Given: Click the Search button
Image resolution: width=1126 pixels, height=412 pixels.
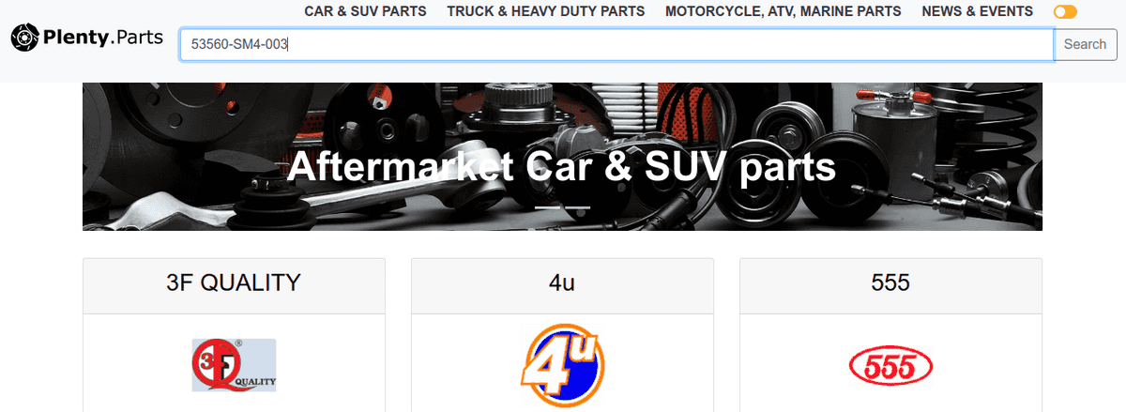Looking at the screenshot, I should (1085, 44).
